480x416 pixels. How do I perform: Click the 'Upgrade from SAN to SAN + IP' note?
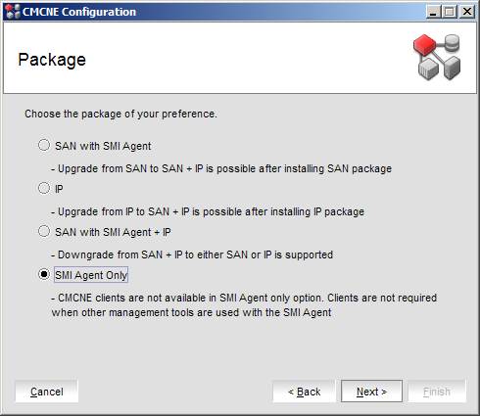(x=221, y=168)
